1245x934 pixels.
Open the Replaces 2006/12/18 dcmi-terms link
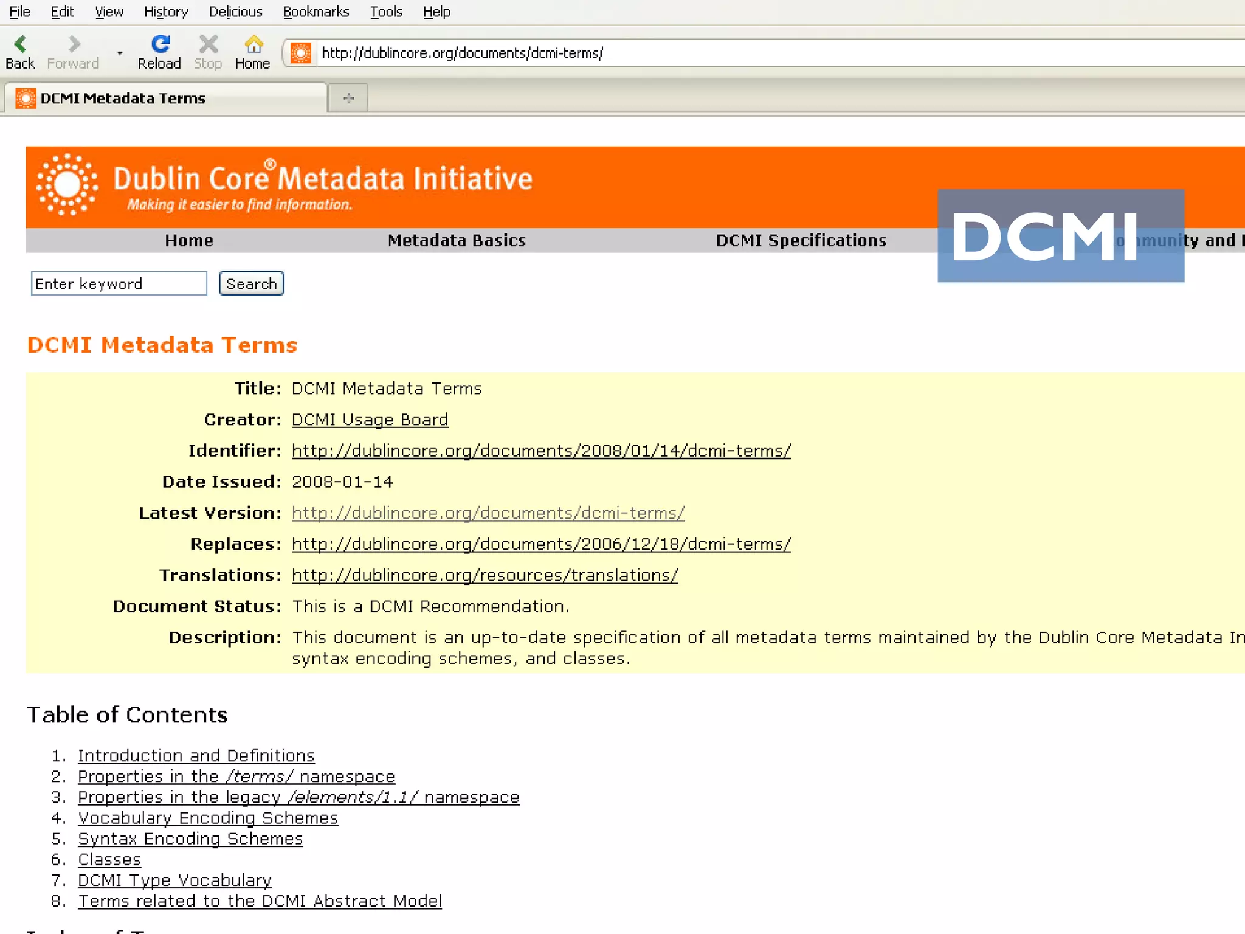click(x=541, y=544)
